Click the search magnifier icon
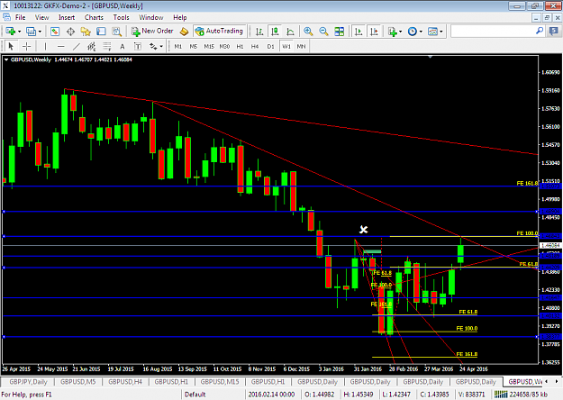The width and height of the screenshot is (563, 400). (540, 31)
